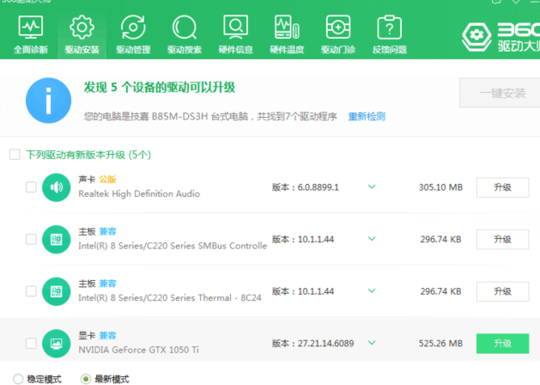Click the 兼容 tag beside 显卡
540x385 pixels.
point(107,335)
